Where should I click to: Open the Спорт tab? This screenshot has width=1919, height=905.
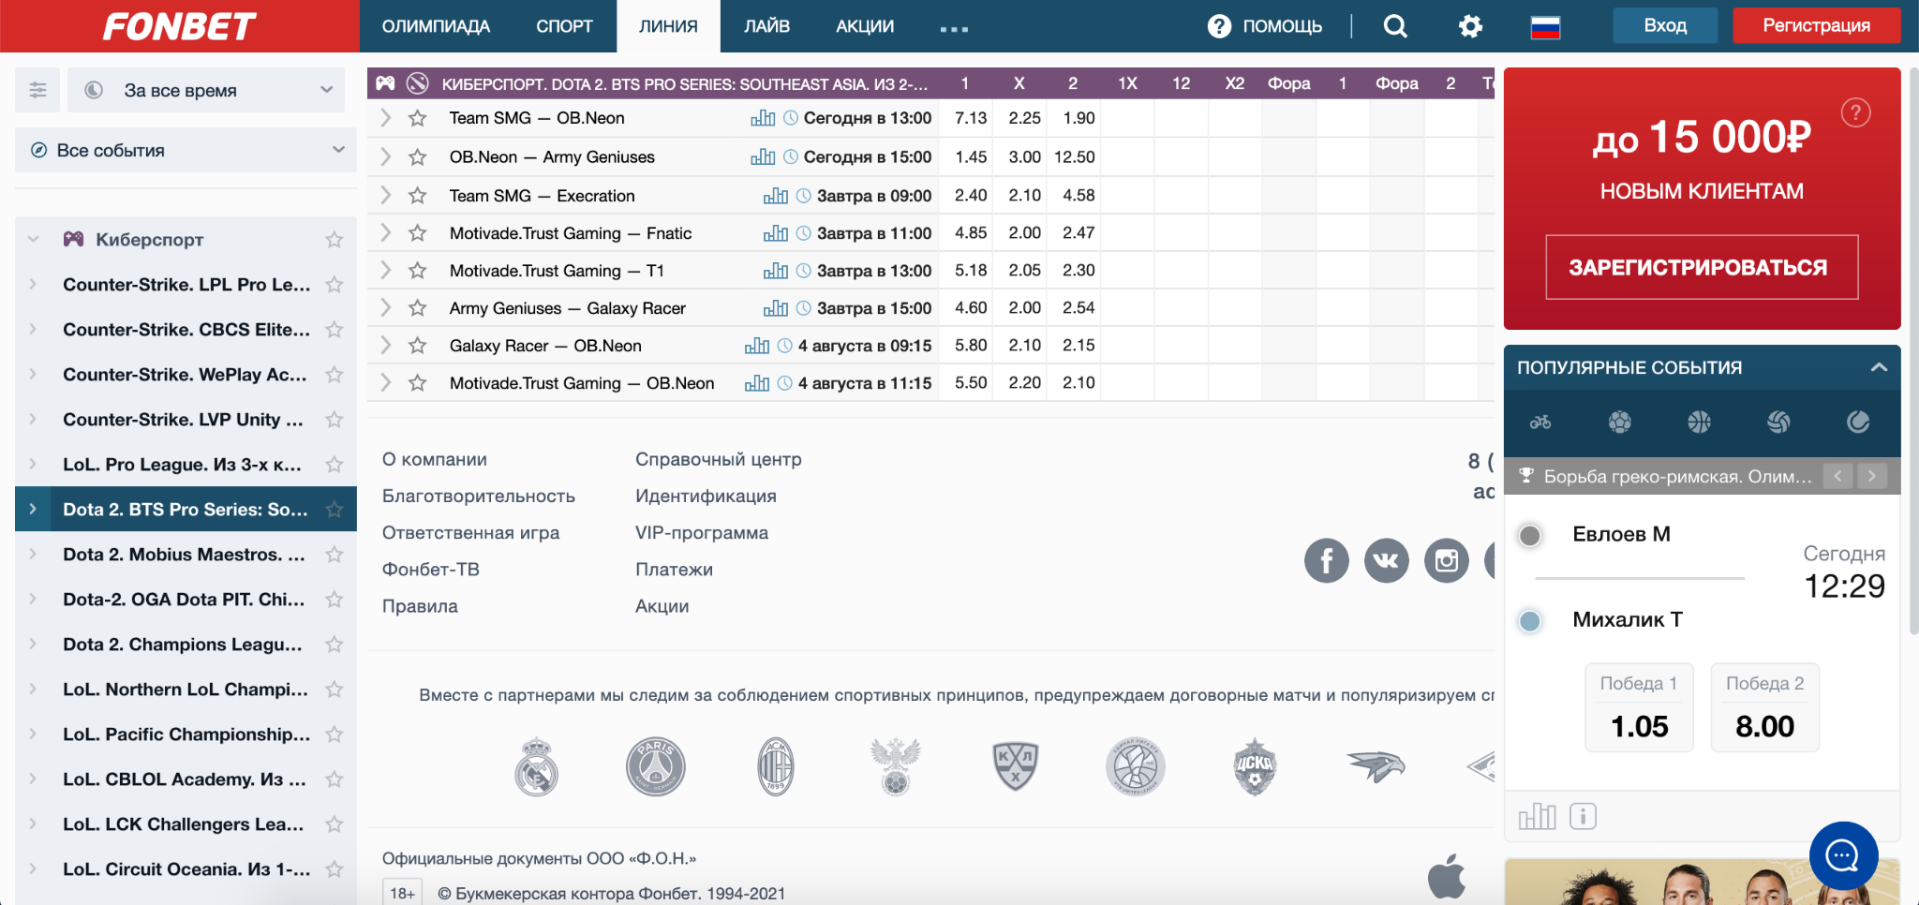(564, 26)
